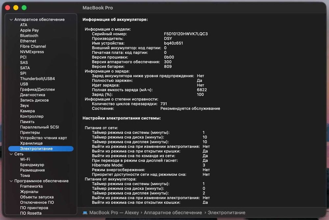Open Размещения entry
This screenshot has width=329, height=220.
coord(33,170)
